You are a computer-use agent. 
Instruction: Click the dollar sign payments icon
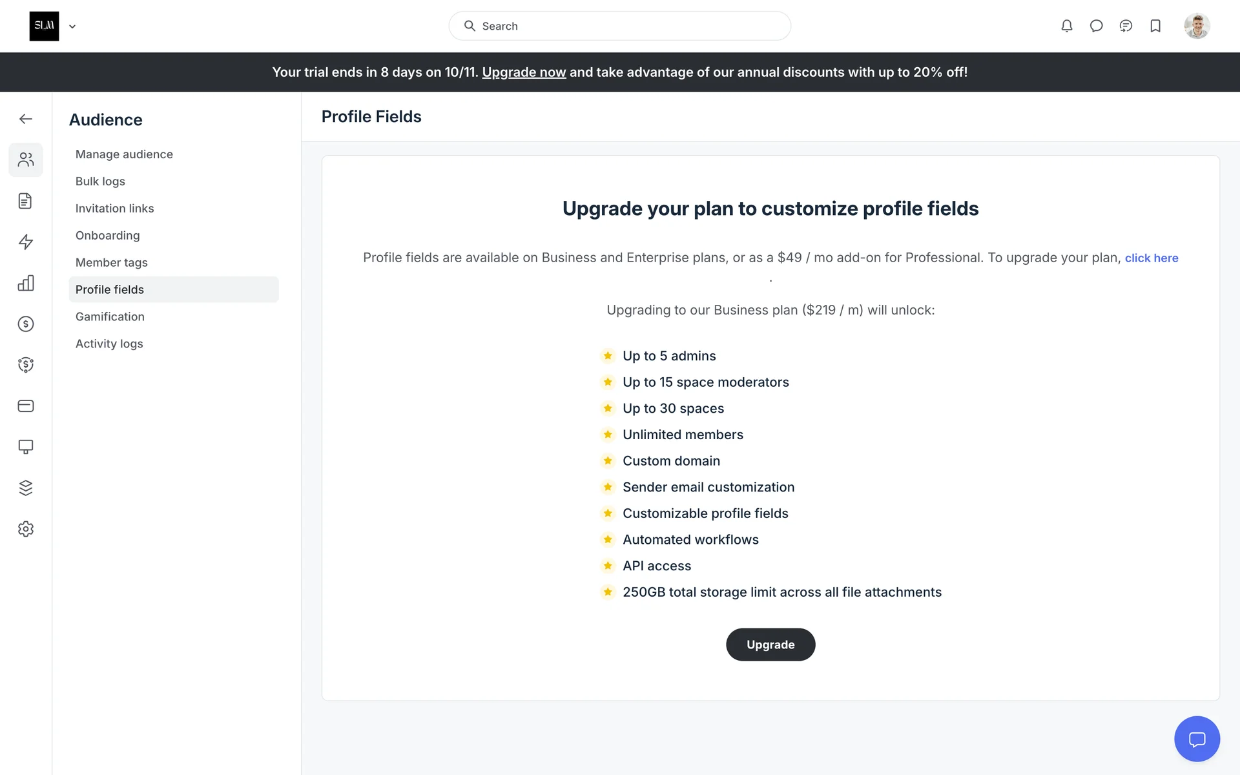[26, 324]
